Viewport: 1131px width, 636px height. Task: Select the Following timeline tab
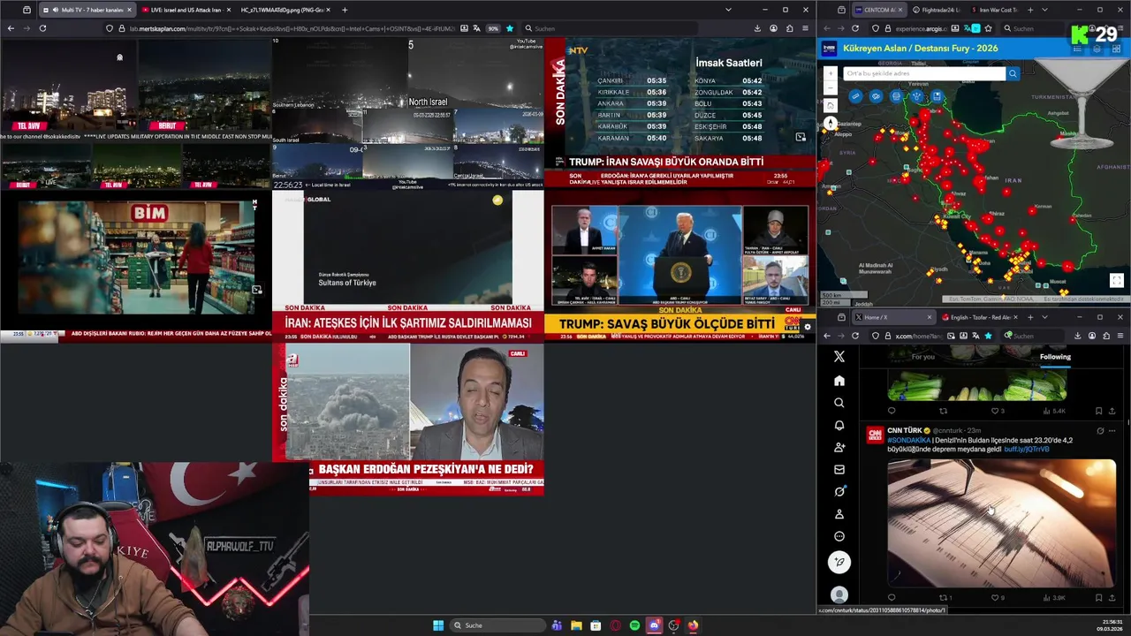(1055, 357)
